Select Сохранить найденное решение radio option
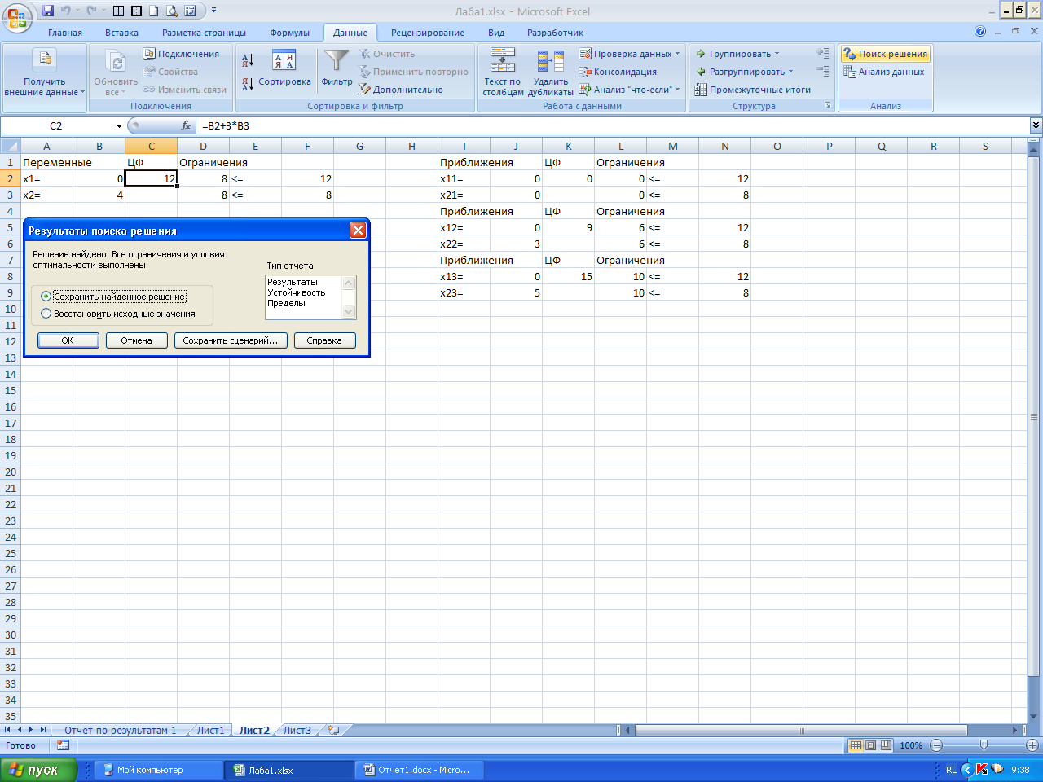 click(x=112, y=297)
